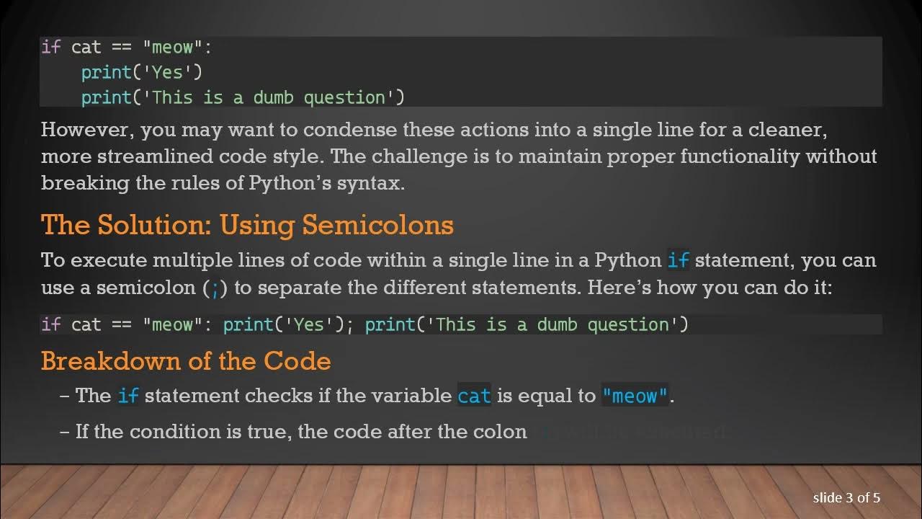The image size is (922, 519).
Task: Click the words "statement checks if the variable"
Action: tap(299, 396)
